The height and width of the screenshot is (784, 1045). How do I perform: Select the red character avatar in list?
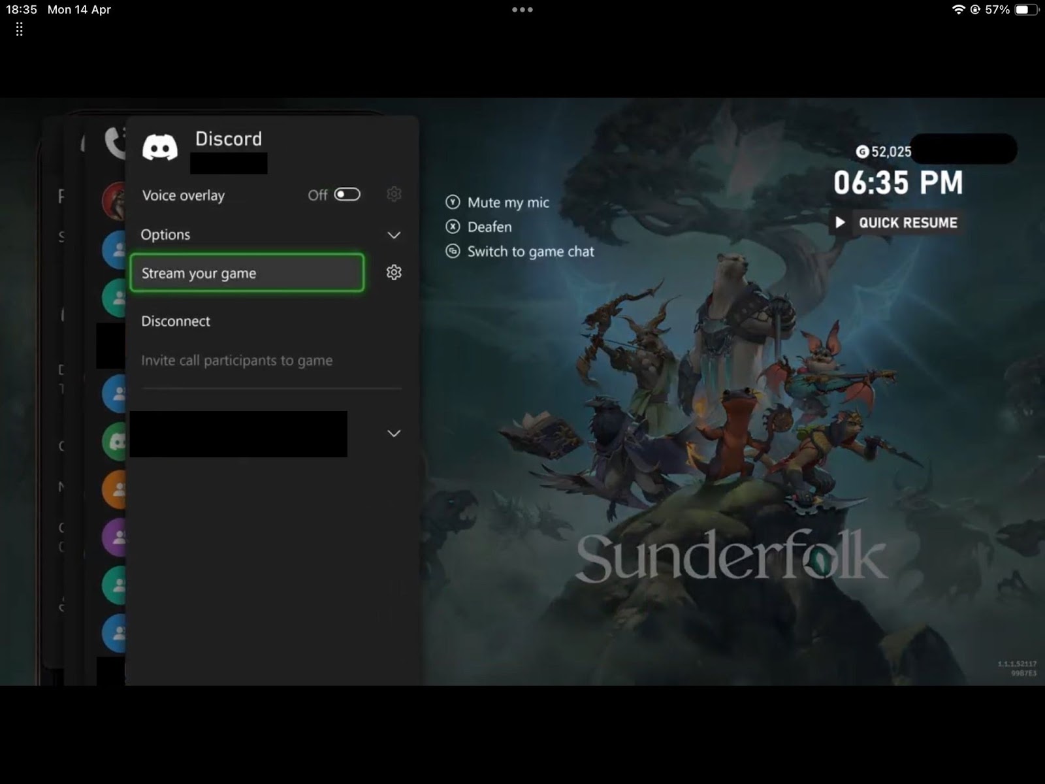pyautogui.click(x=115, y=201)
